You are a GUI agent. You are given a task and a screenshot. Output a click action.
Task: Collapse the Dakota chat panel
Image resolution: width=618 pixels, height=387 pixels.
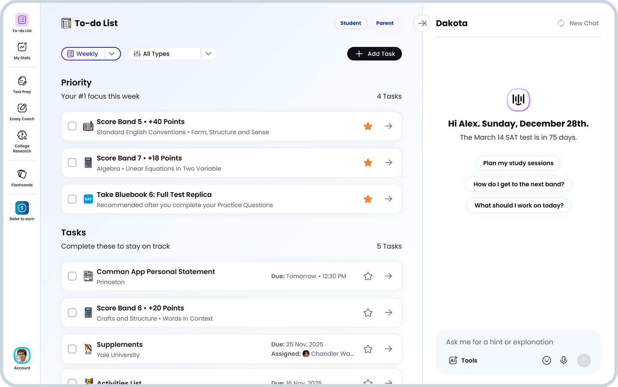click(x=422, y=23)
